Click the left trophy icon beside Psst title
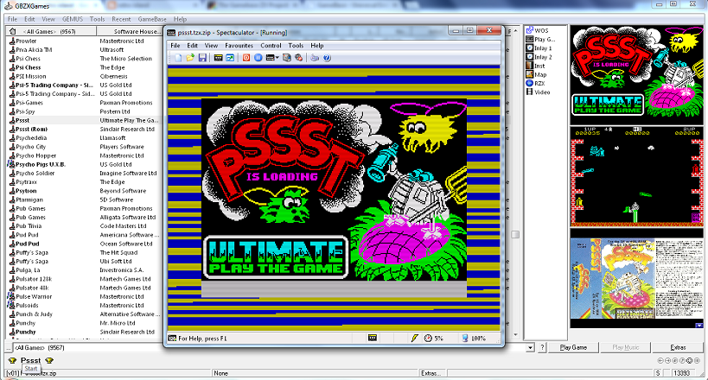The width and height of the screenshot is (708, 380). (x=12, y=361)
